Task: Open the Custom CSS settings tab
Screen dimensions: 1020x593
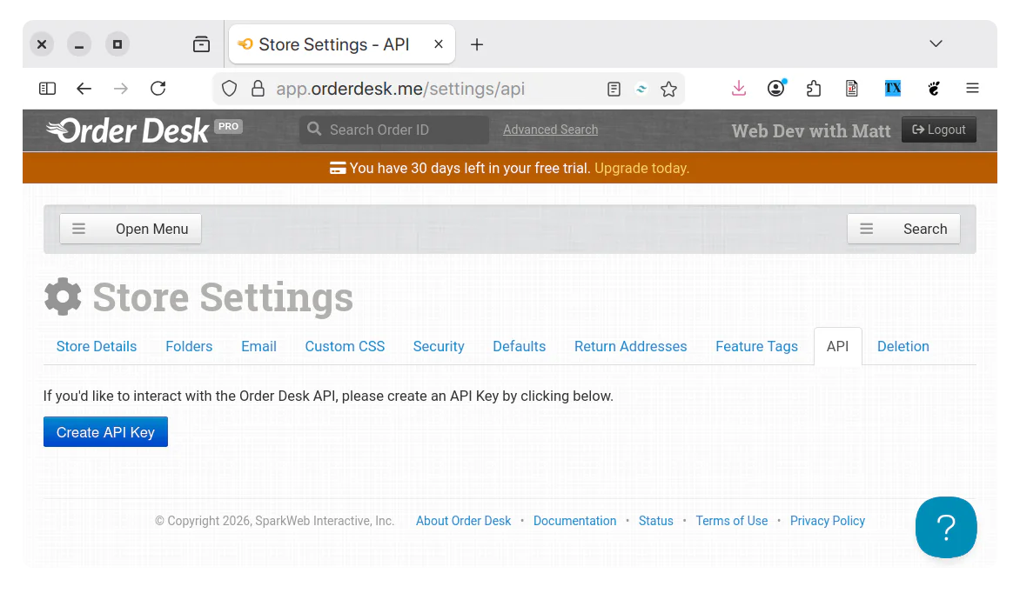Action: (x=345, y=346)
